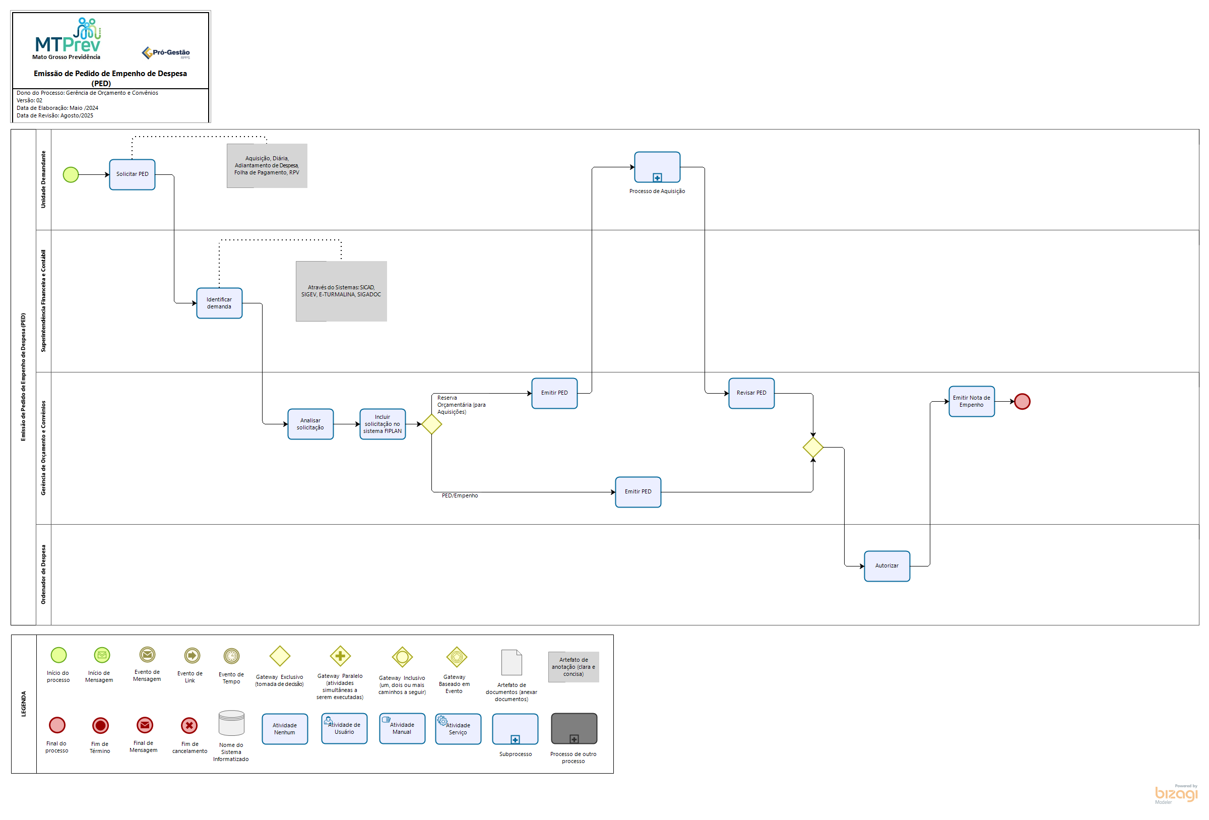Click the Unidade Demandante lane header
This screenshot has height=820, width=1209.
pyautogui.click(x=44, y=179)
